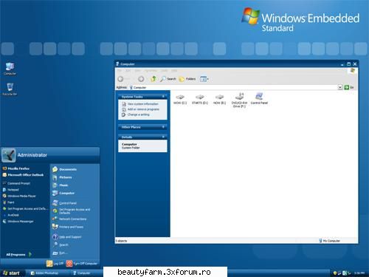Image resolution: width=369 pixels, height=277 pixels.
Task: Select the hard drive (E:) icon
Action: click(219, 99)
